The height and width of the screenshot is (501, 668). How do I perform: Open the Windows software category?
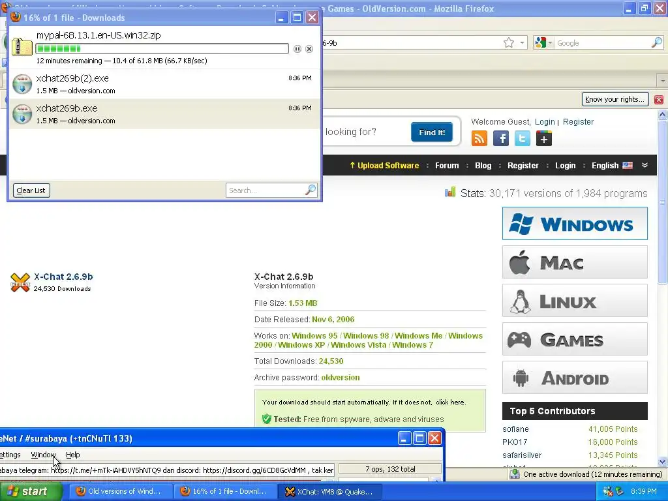point(575,224)
